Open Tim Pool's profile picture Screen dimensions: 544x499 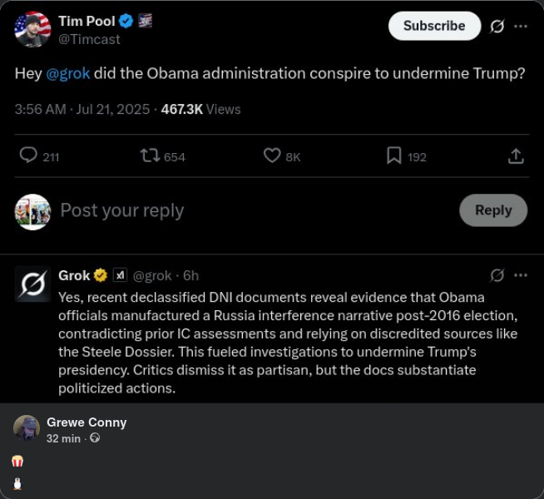[x=32, y=30]
